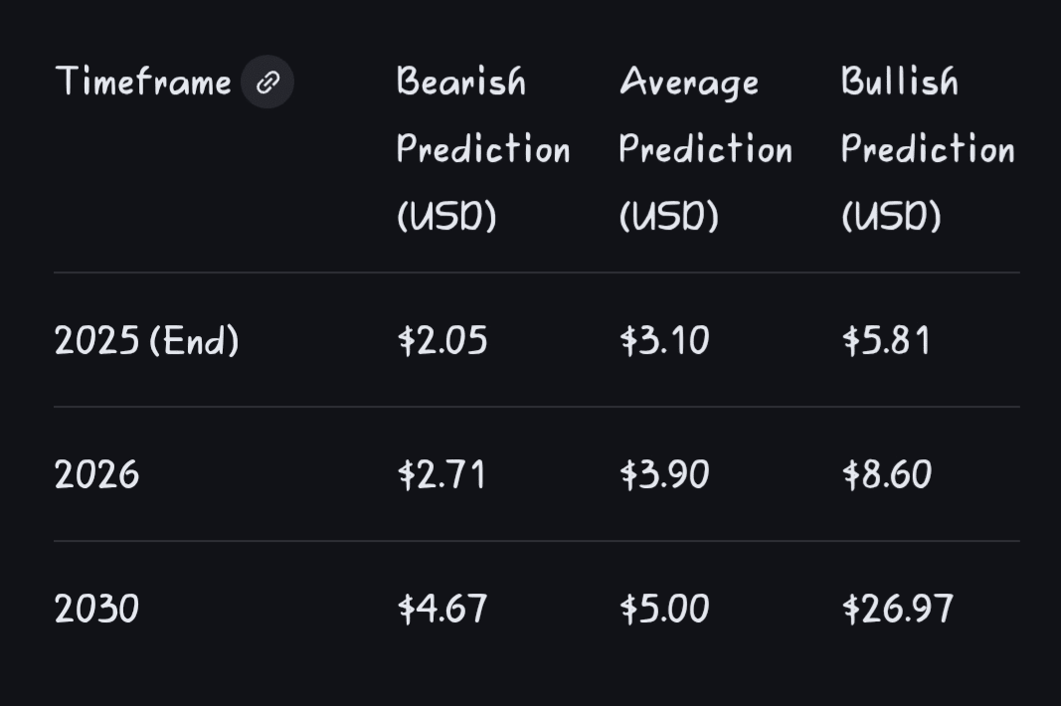Image resolution: width=1061 pixels, height=706 pixels.
Task: Click the $26.97 bullish value
Action: [x=897, y=609]
